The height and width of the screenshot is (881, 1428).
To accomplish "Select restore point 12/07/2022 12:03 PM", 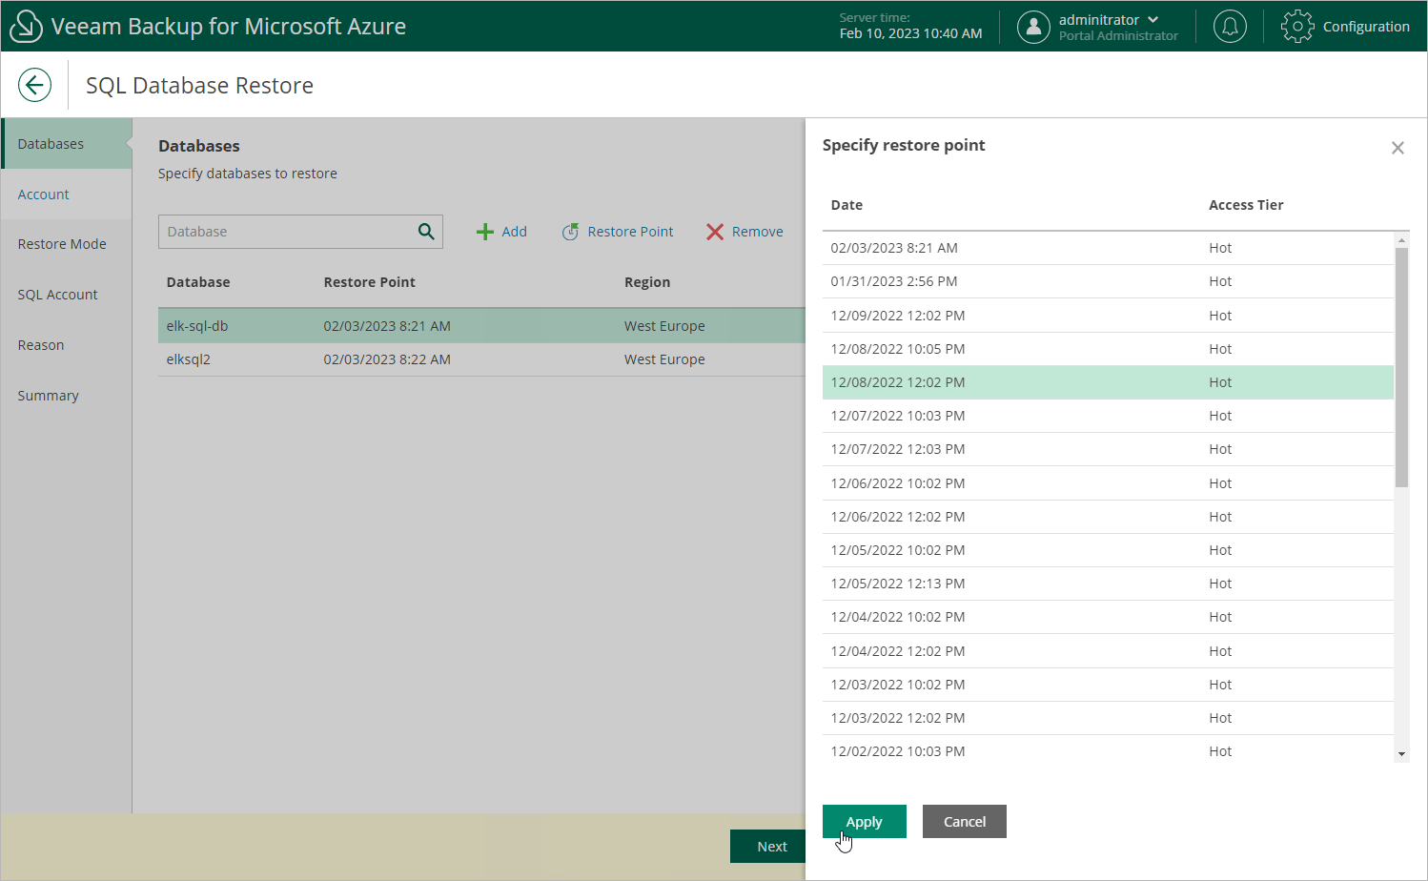I will tap(1108, 449).
